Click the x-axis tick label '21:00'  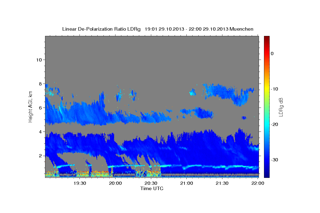pyautogui.click(x=186, y=183)
